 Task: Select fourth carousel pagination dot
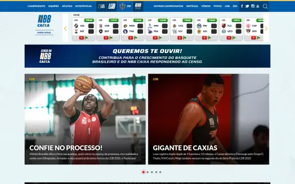pos(156,172)
